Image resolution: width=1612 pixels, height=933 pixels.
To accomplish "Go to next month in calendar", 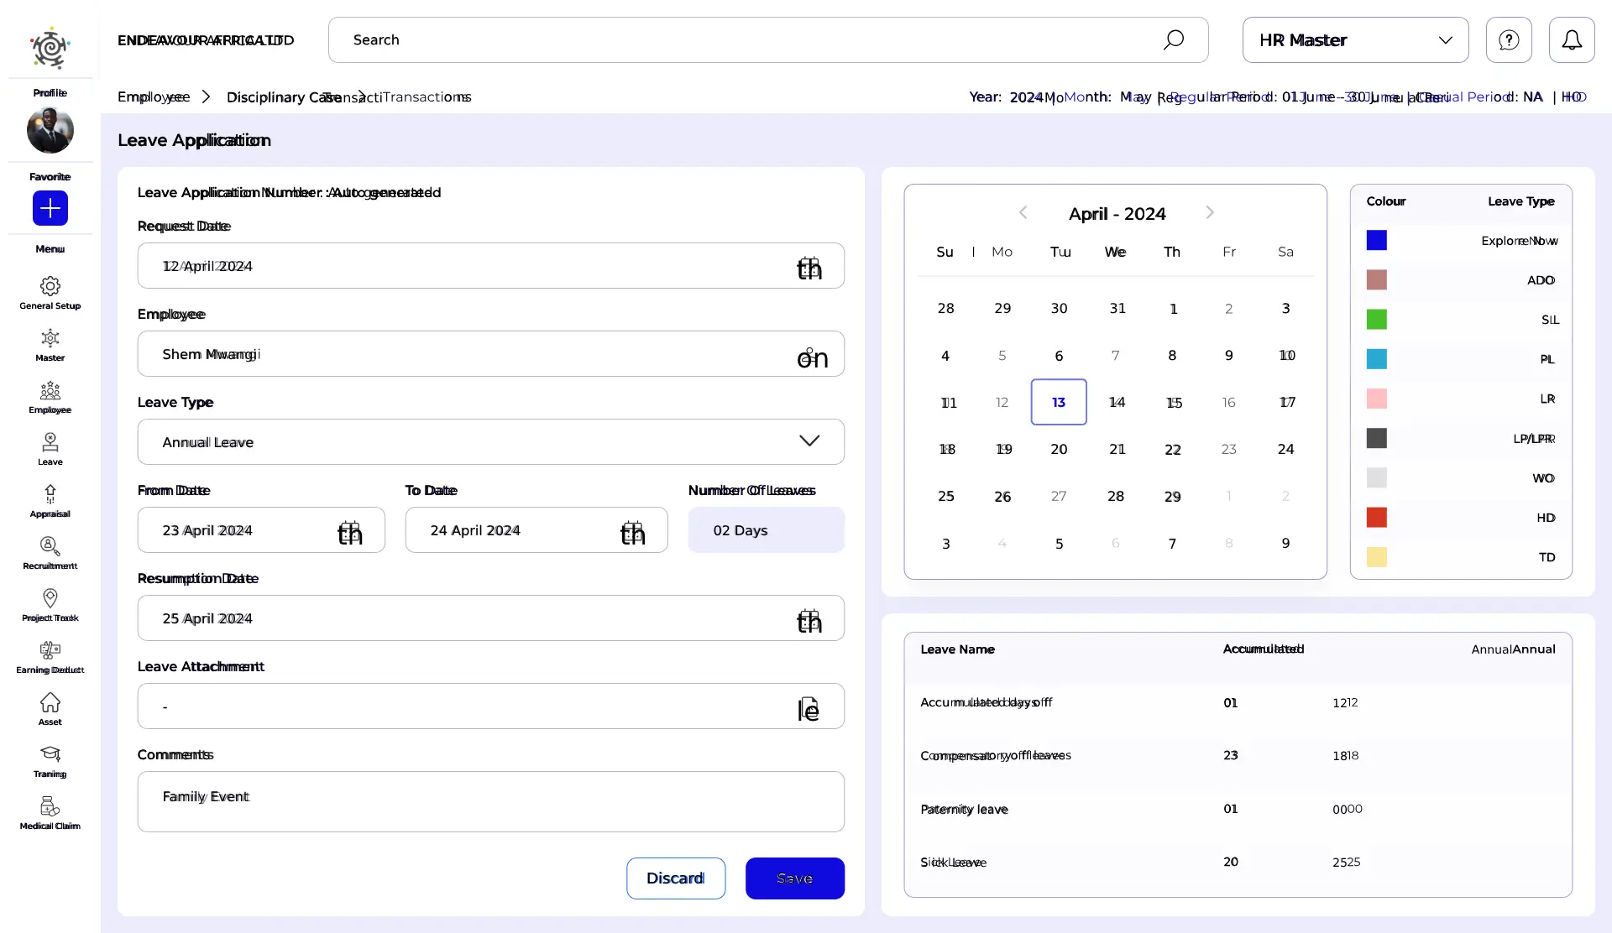I will click(x=1209, y=213).
